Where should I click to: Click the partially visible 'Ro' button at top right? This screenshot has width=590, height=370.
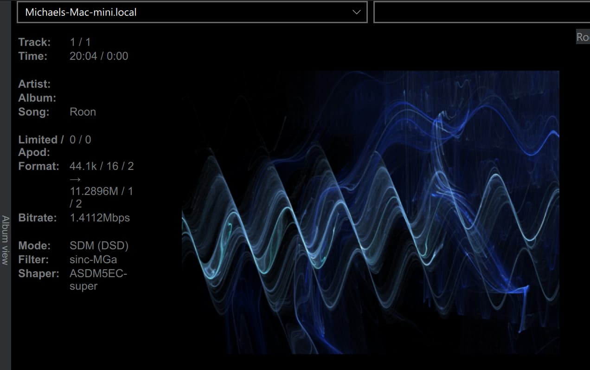click(x=583, y=37)
